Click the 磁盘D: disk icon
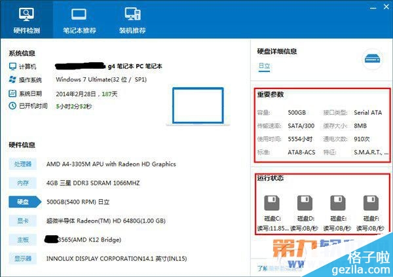The image size is (393, 277). (305, 202)
